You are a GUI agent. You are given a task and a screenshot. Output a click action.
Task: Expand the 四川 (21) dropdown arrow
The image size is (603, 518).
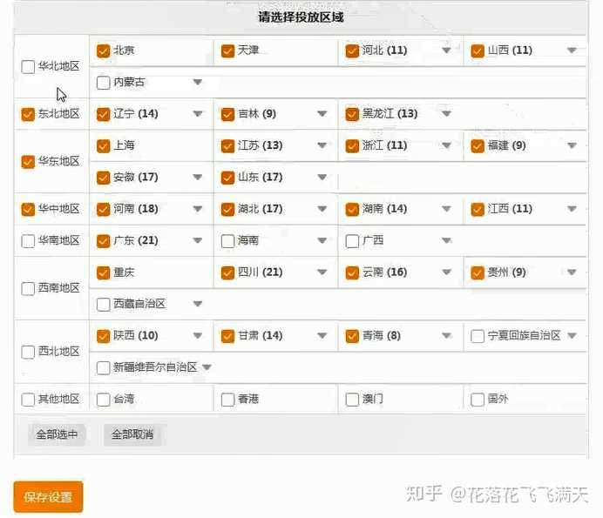click(x=322, y=272)
